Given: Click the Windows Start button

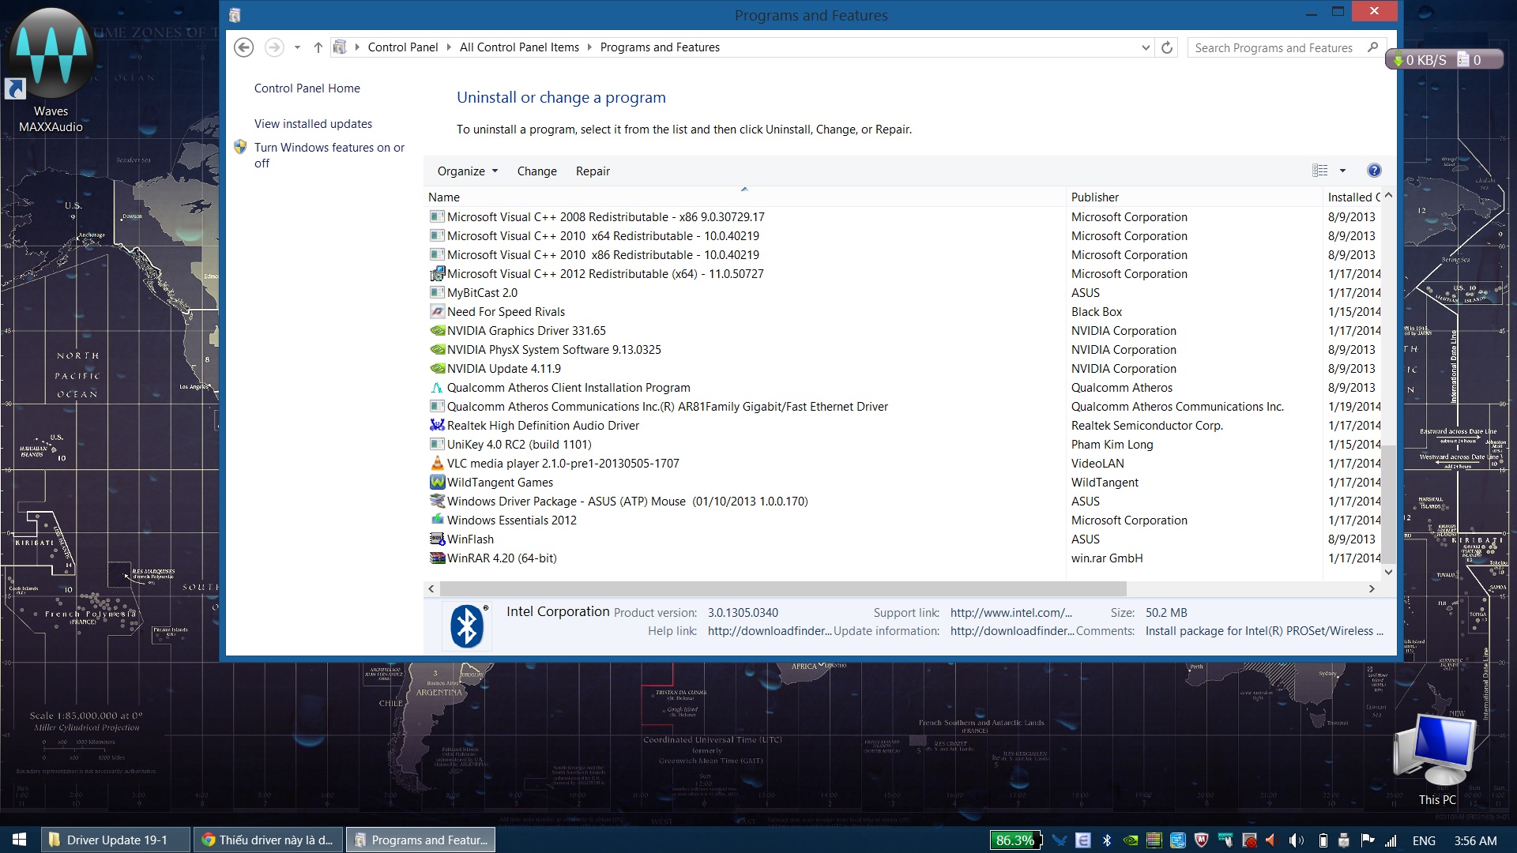Looking at the screenshot, I should tap(19, 840).
